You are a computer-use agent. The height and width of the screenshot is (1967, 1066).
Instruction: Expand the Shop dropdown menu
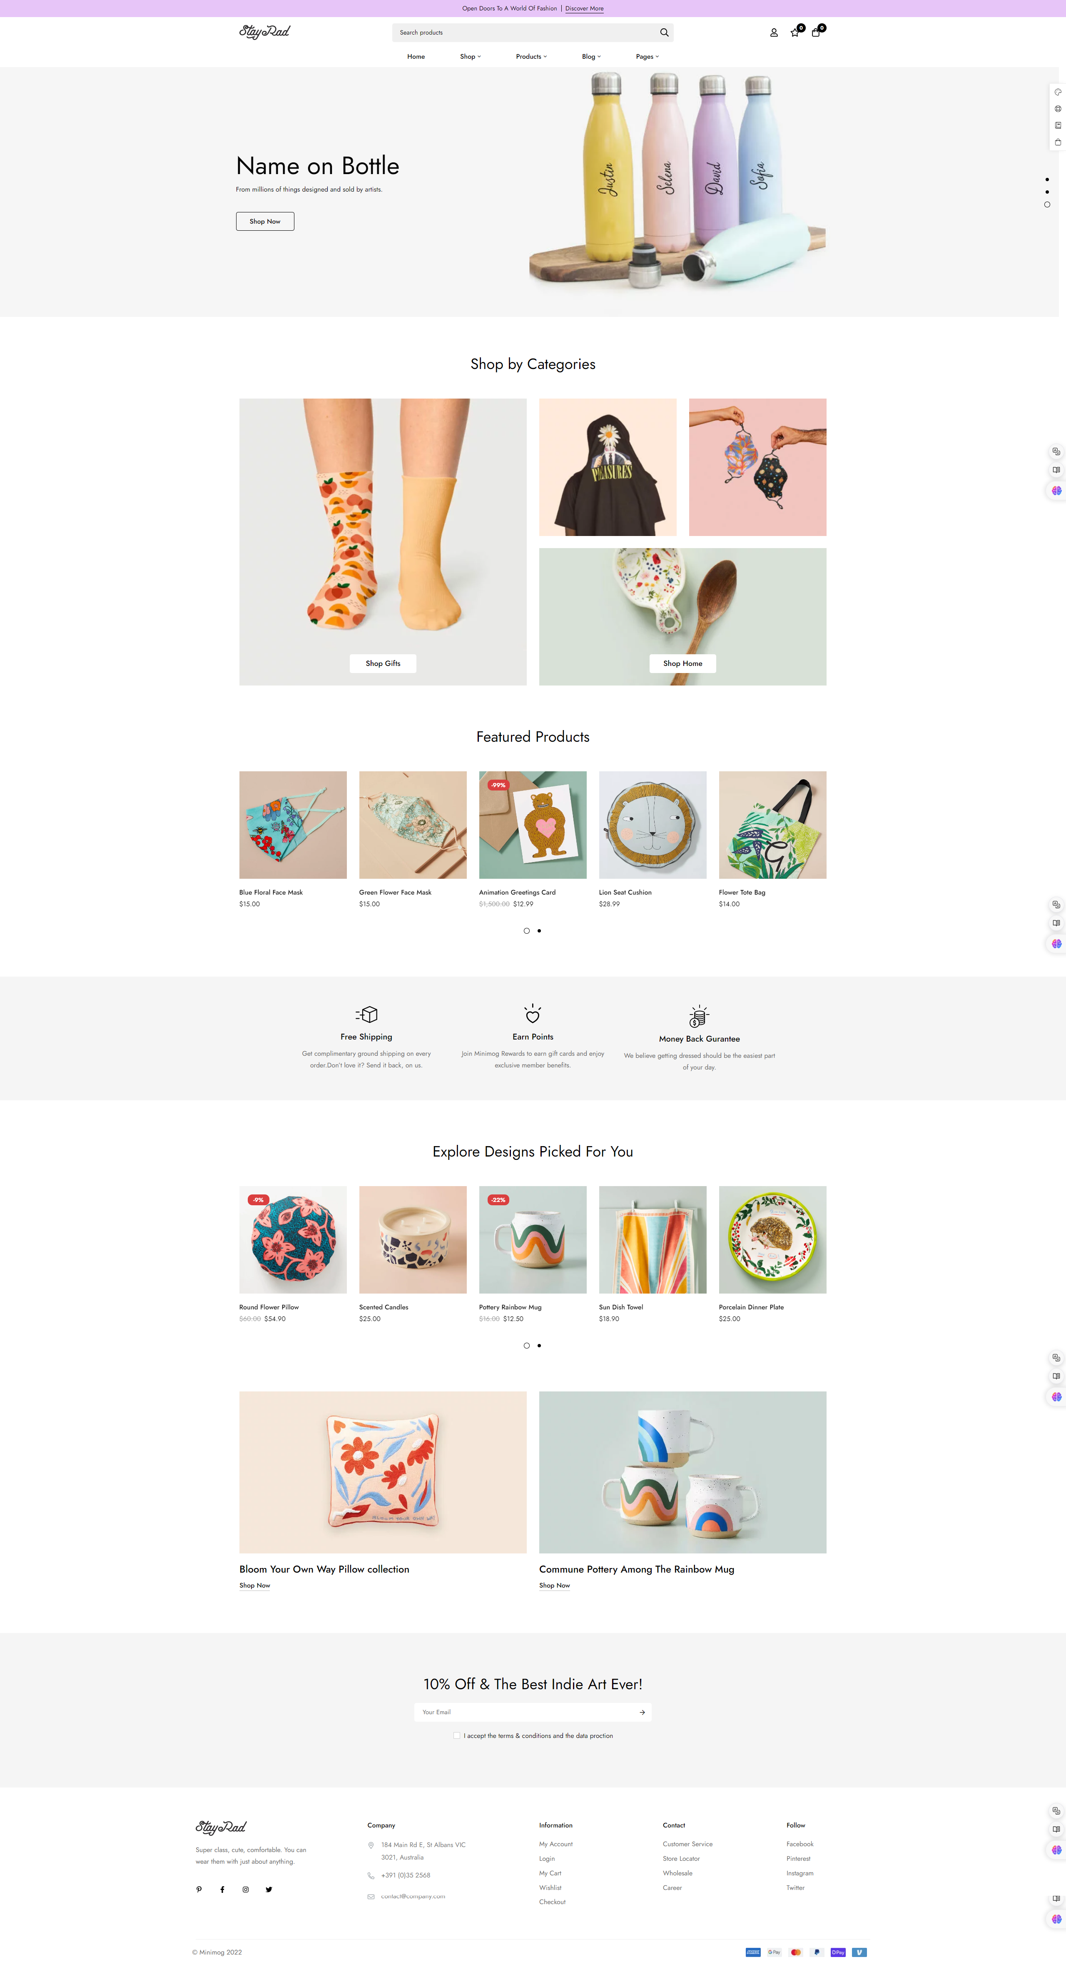(x=471, y=57)
